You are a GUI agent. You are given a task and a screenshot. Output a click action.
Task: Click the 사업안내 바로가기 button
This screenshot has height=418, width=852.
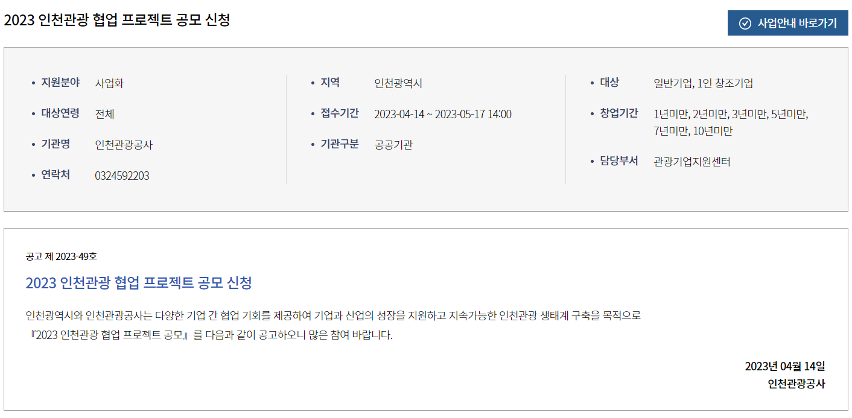[x=787, y=23]
